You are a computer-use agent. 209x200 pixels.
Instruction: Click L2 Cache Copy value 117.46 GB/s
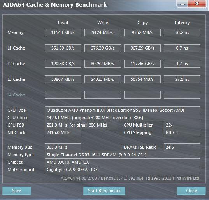142,64
